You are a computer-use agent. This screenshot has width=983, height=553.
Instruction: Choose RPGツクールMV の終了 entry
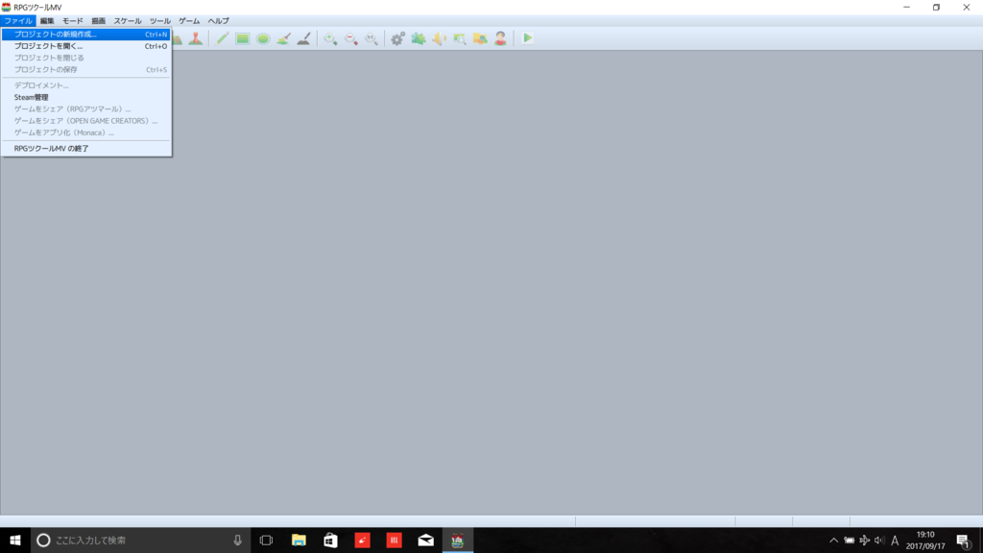coord(85,149)
